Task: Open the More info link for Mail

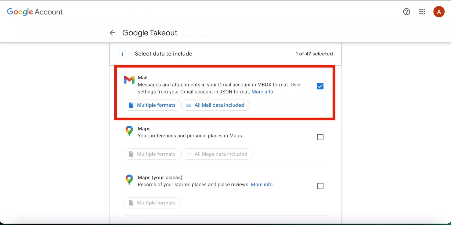Action: [x=262, y=92]
